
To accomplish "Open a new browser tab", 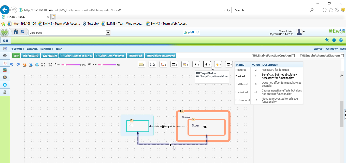I will click(53, 17).
